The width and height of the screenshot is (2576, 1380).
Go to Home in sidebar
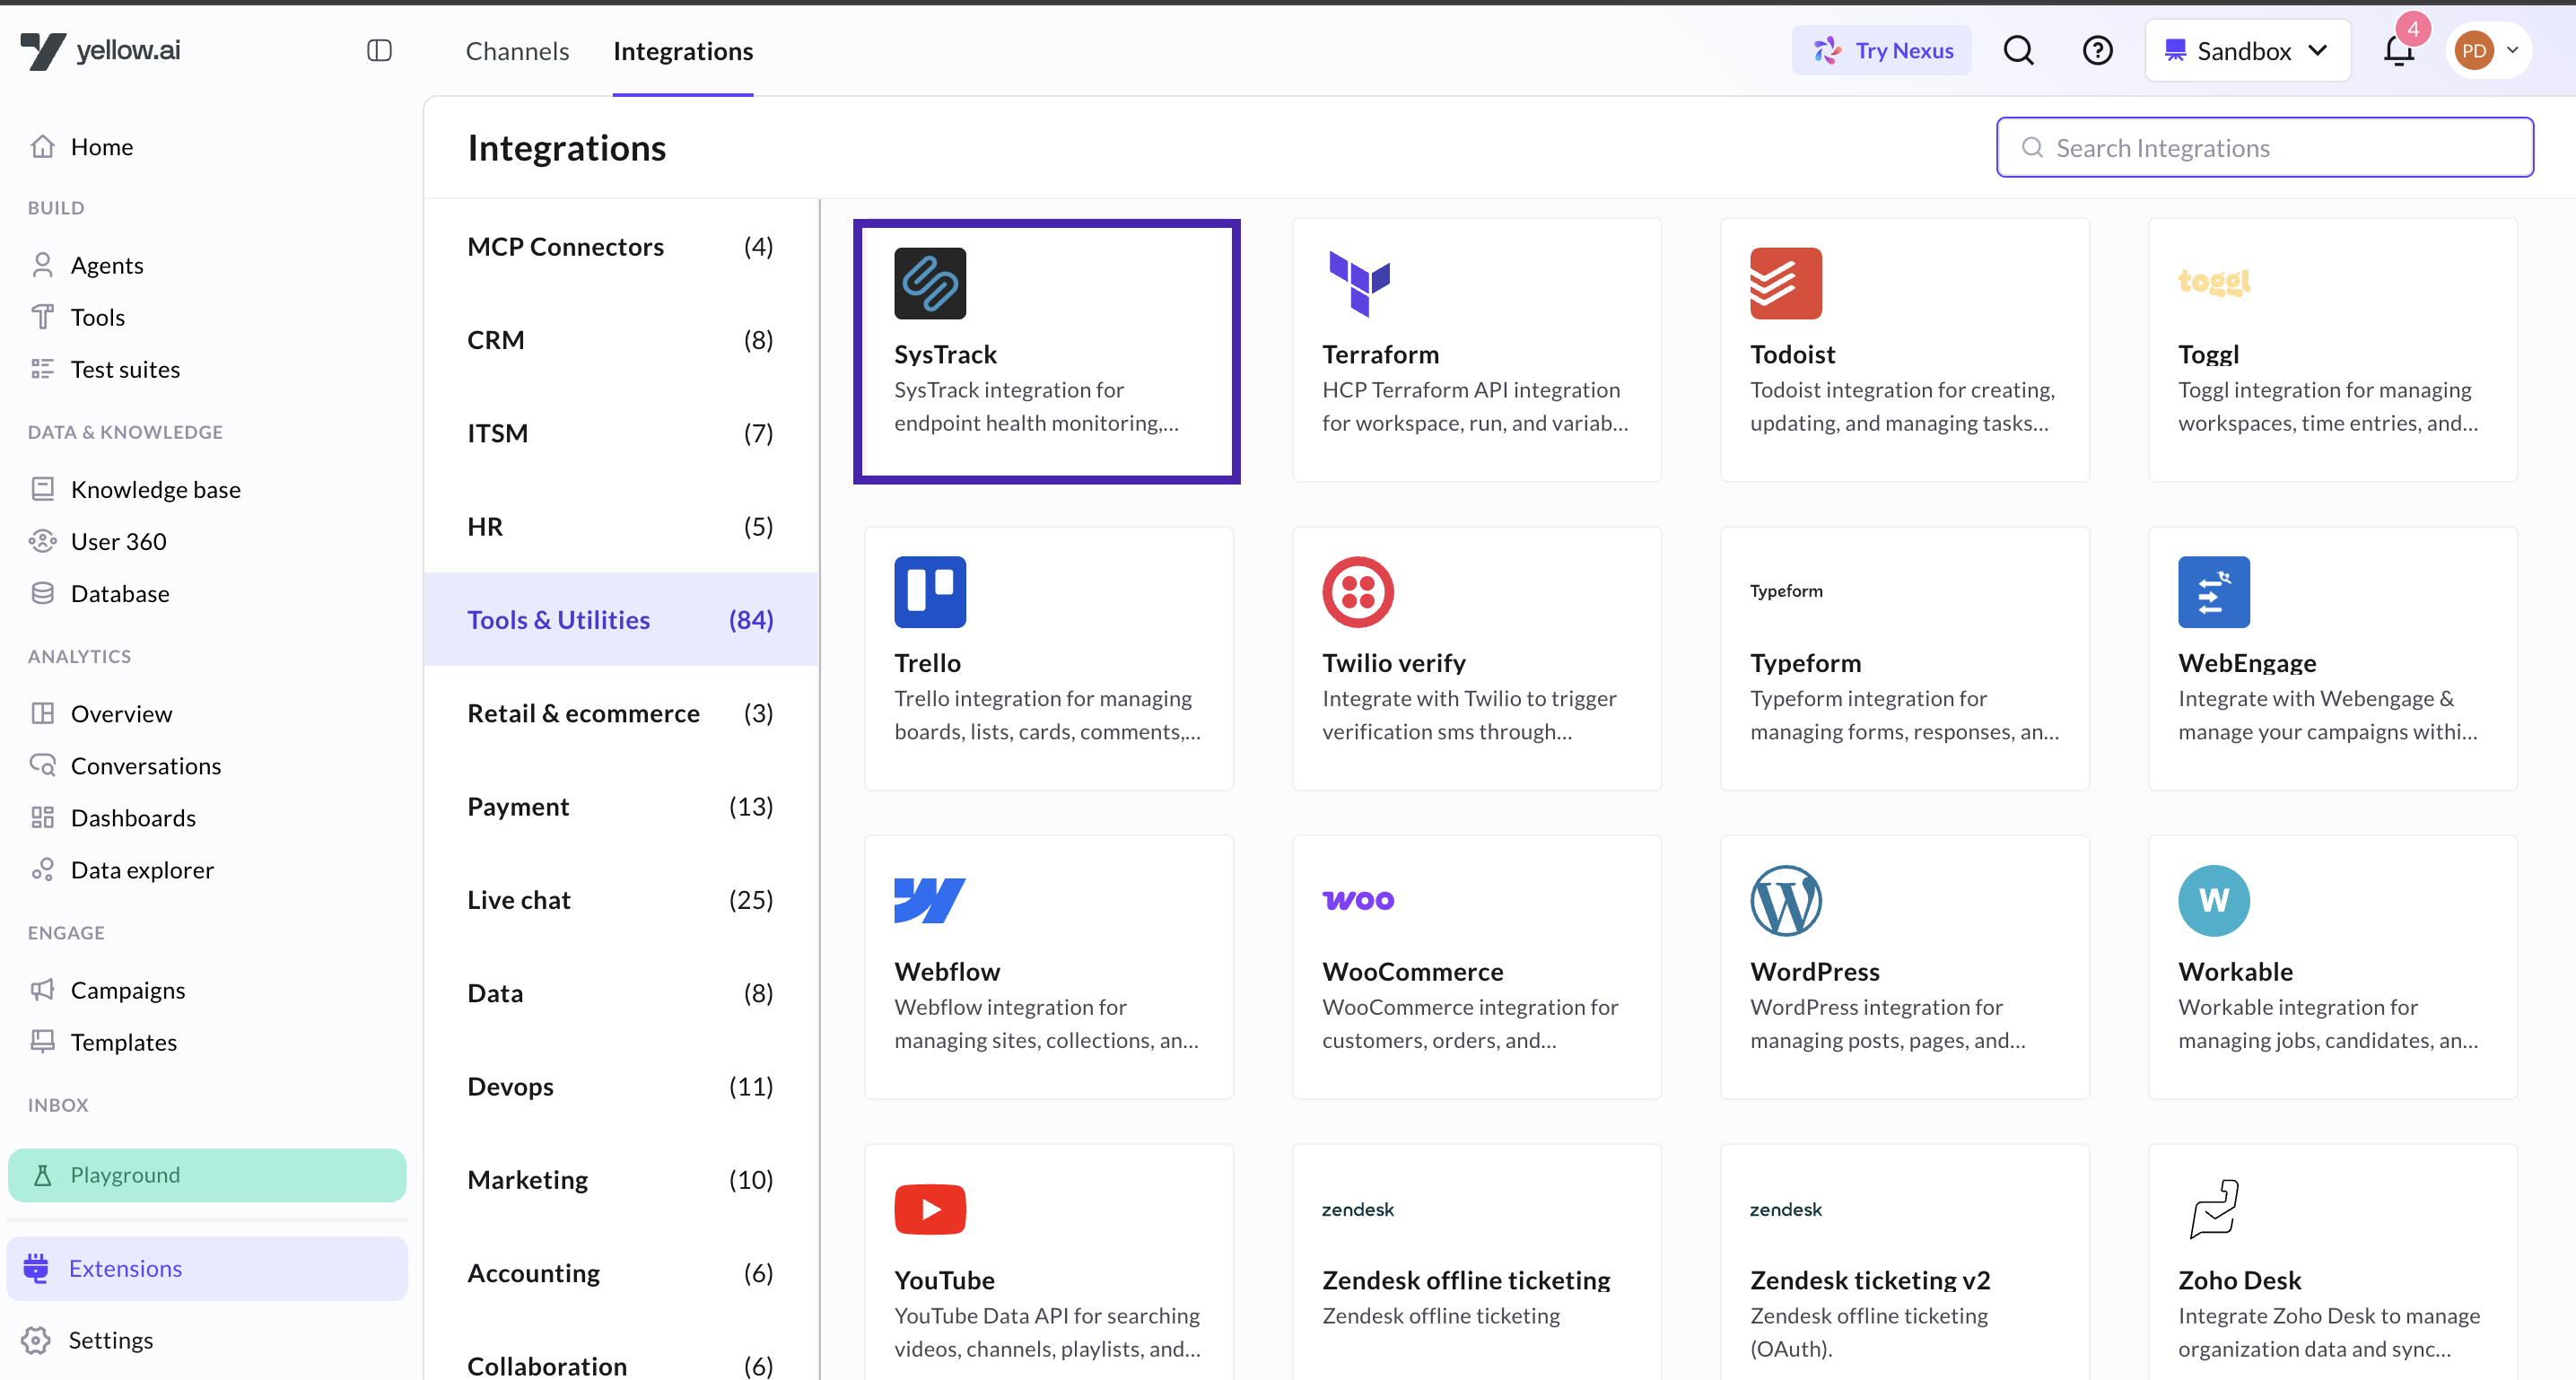[x=101, y=147]
